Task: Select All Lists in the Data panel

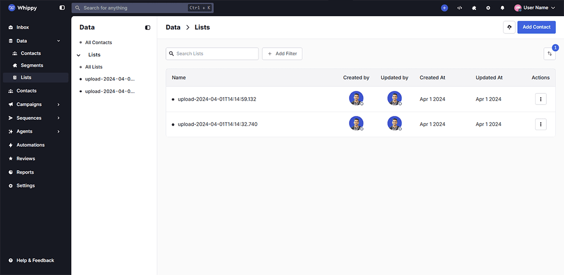Action: [x=94, y=67]
